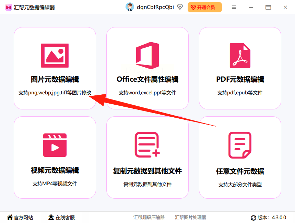
Task: Open the copy metadata document-plus icon
Action: [x=147, y=145]
